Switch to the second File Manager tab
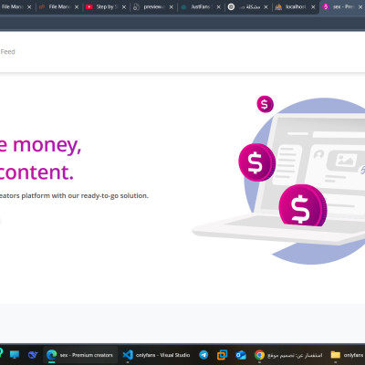Viewport: 365px width, 365px height. 55,6
